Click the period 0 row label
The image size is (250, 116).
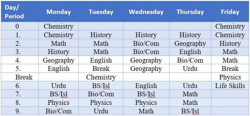[20, 26]
